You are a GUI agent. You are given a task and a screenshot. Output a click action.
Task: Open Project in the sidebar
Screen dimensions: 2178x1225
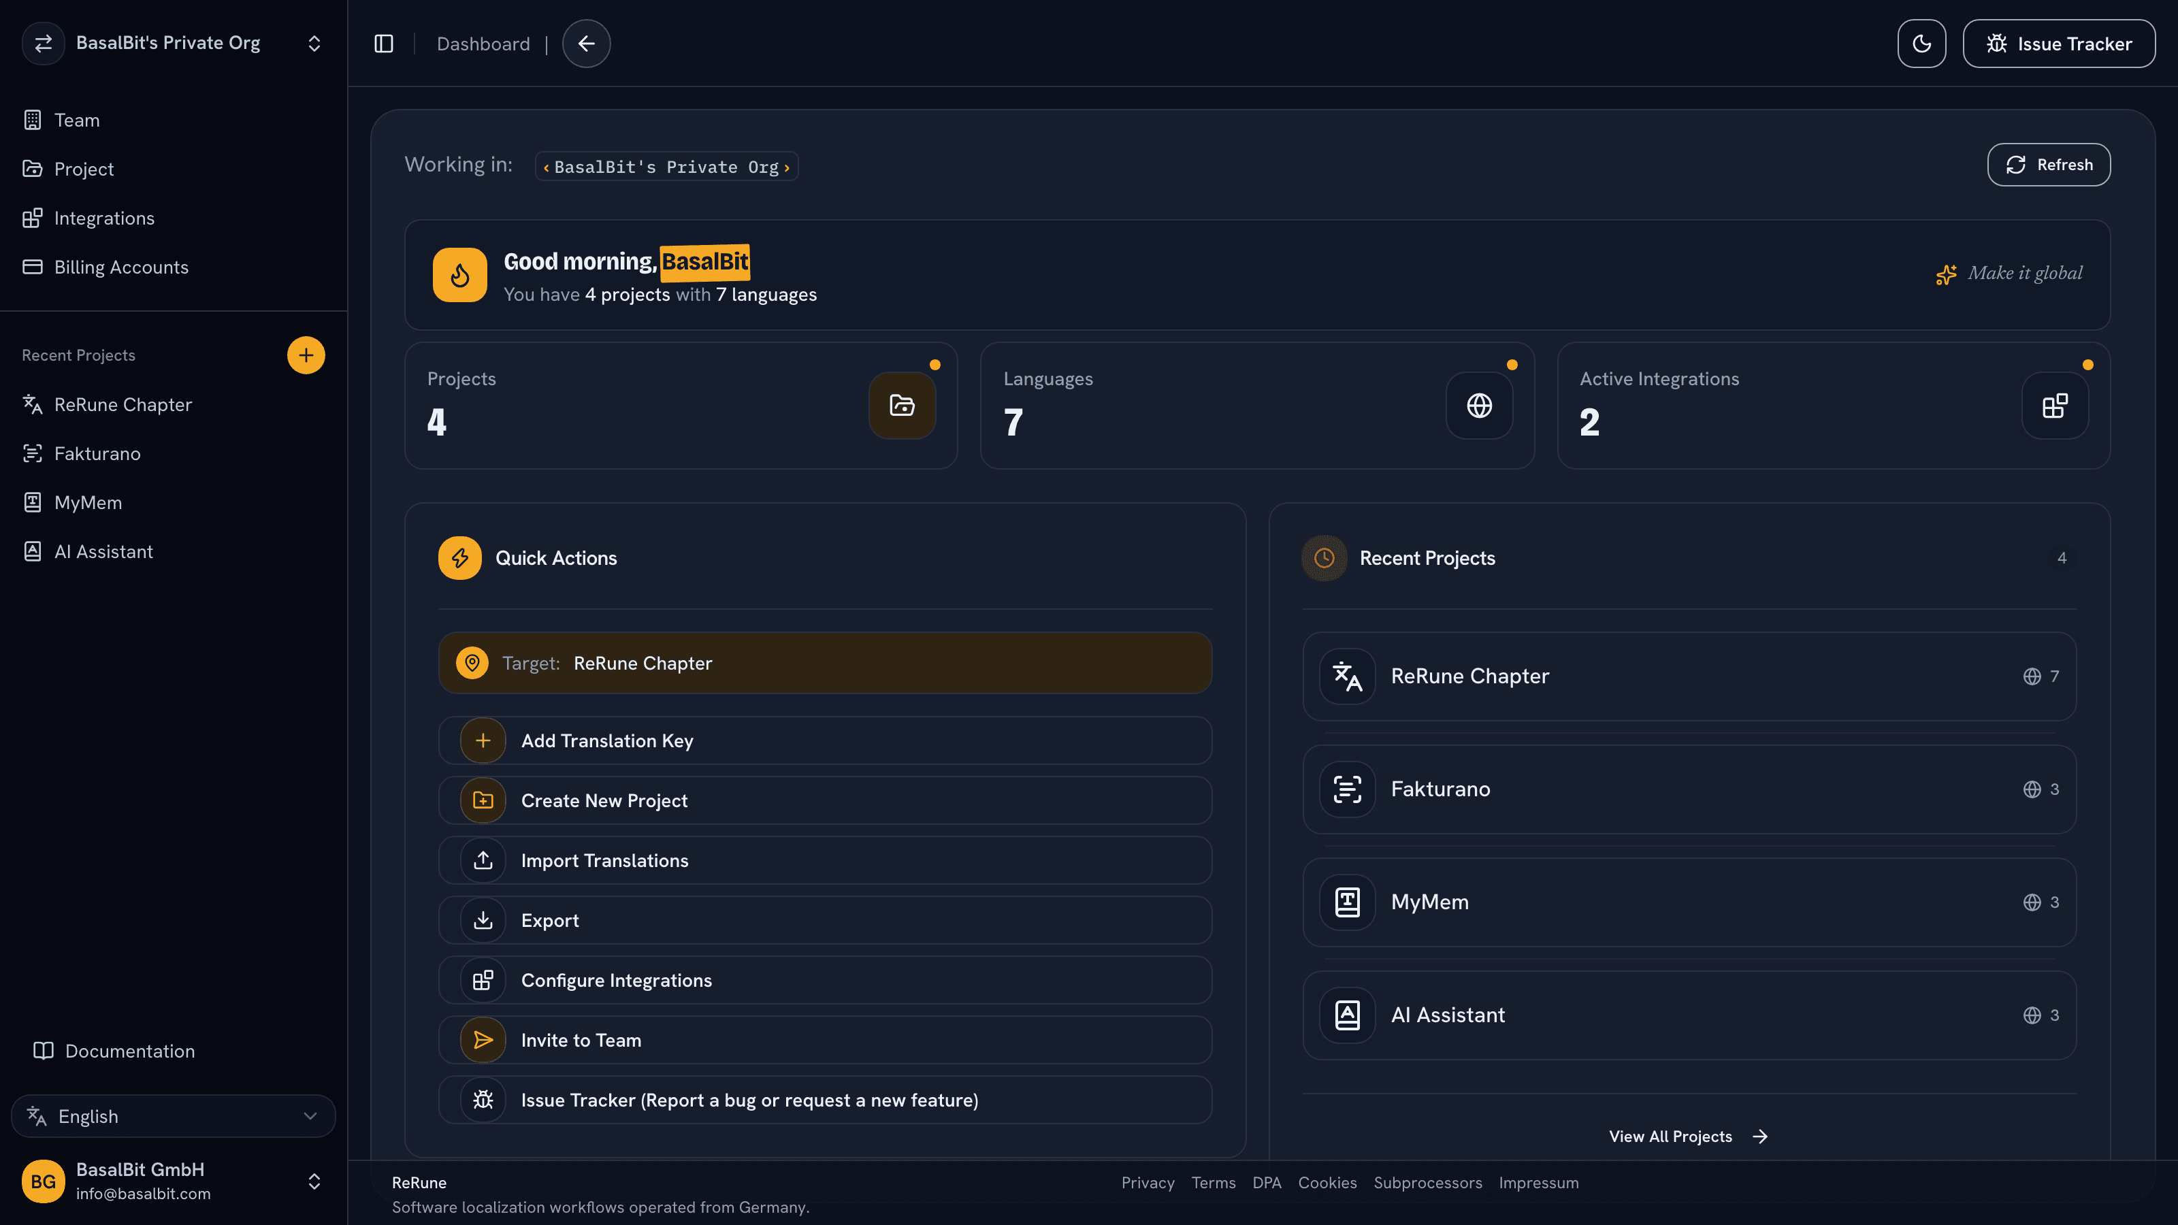click(x=174, y=169)
